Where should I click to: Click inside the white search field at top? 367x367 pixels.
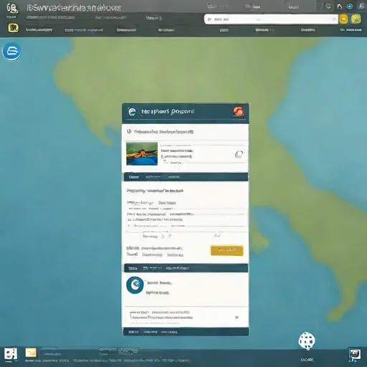pos(271,19)
